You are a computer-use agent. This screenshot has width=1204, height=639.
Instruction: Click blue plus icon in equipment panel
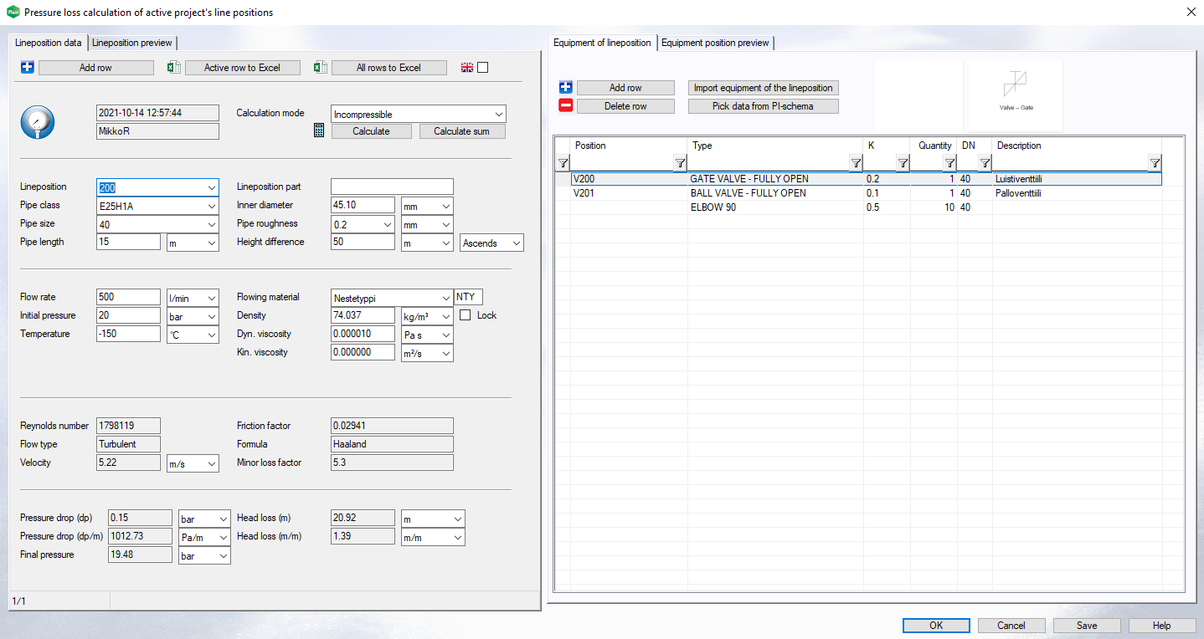coord(566,88)
